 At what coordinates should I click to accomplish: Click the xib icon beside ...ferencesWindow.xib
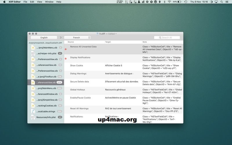(33, 94)
